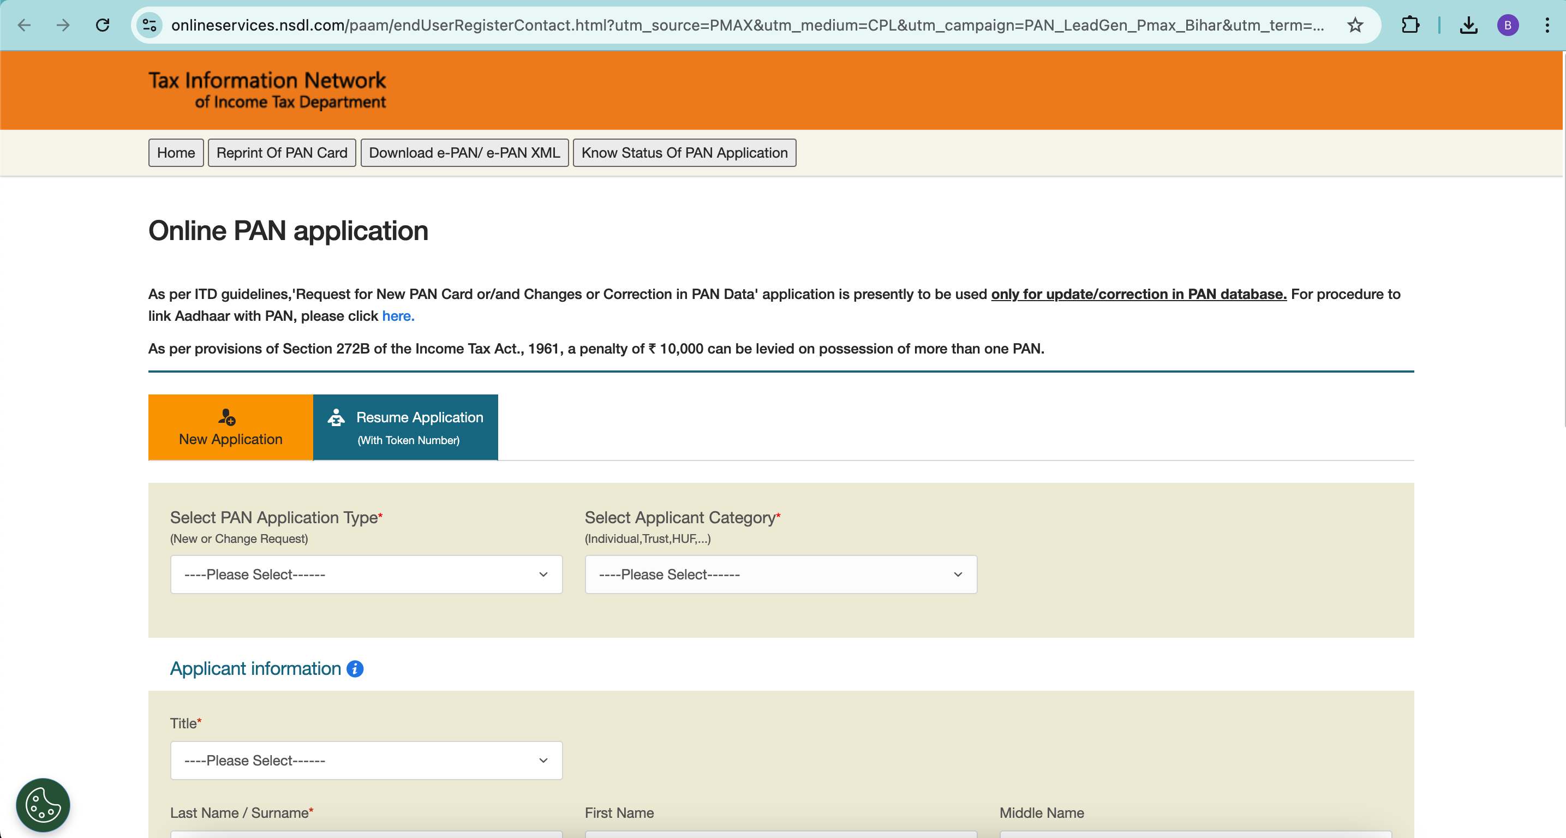Click the Resume Application person icon
Viewport: 1566px width, 838px height.
[336, 417]
